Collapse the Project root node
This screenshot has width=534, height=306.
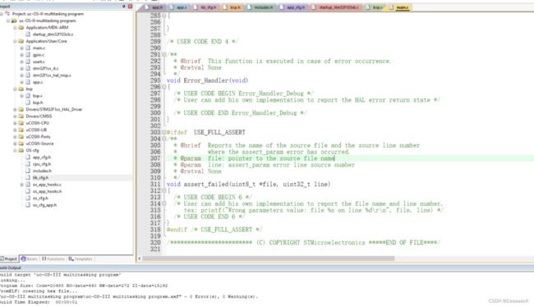pyautogui.click(x=2, y=14)
